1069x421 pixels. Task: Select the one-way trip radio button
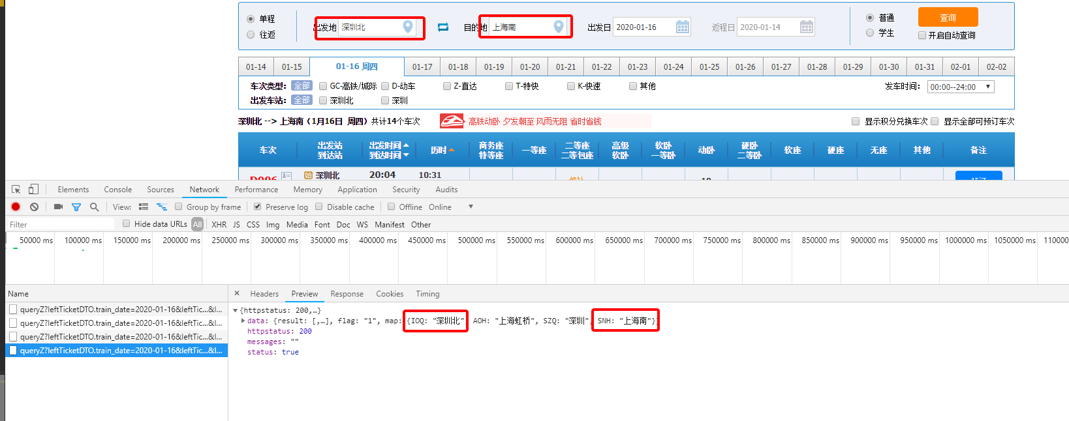tap(251, 19)
